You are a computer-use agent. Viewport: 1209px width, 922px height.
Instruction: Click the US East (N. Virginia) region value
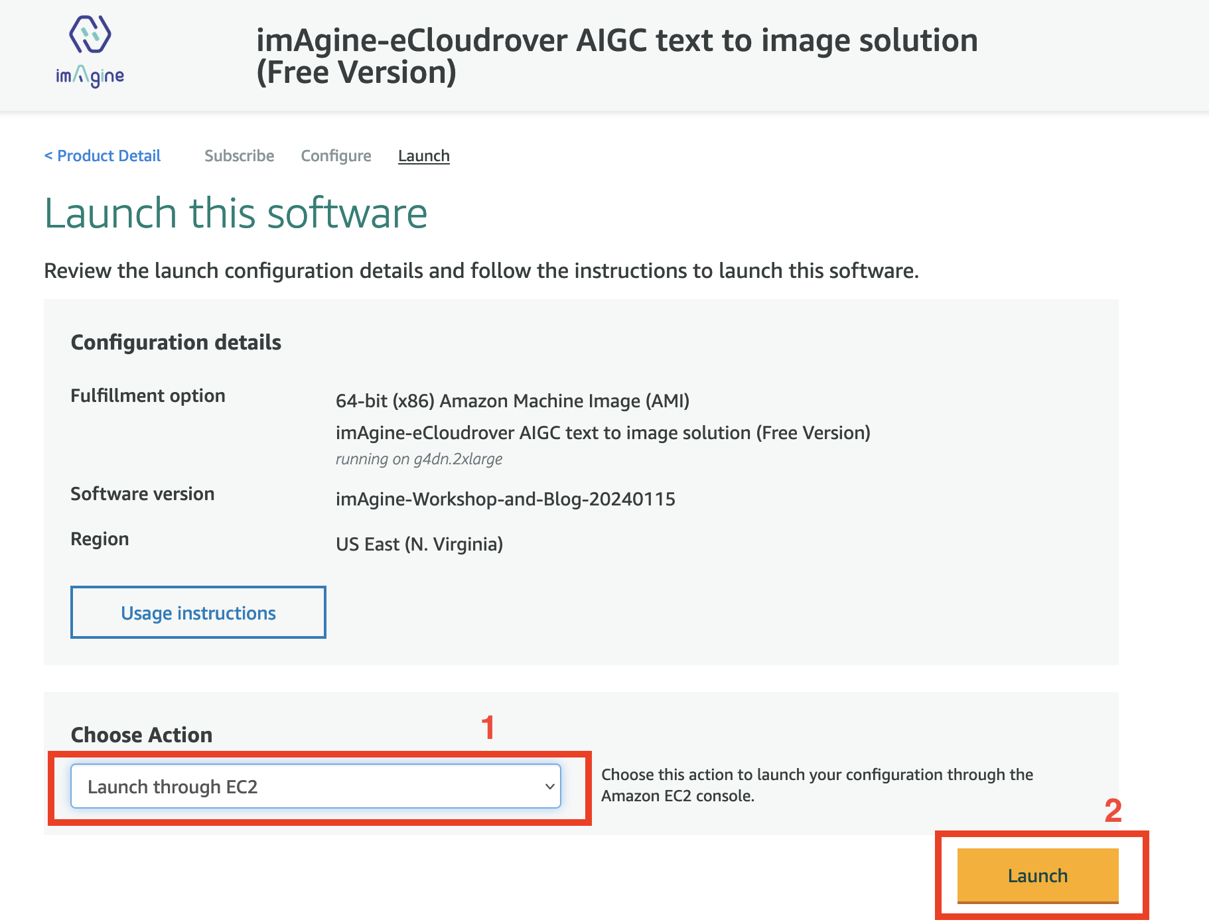[419, 544]
